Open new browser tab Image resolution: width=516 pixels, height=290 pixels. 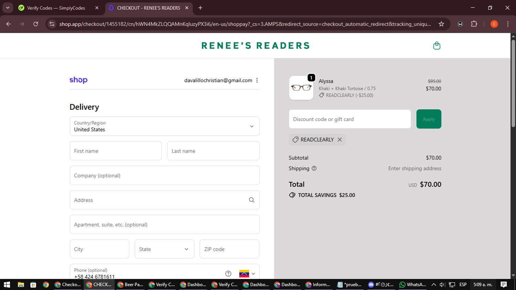click(x=200, y=8)
